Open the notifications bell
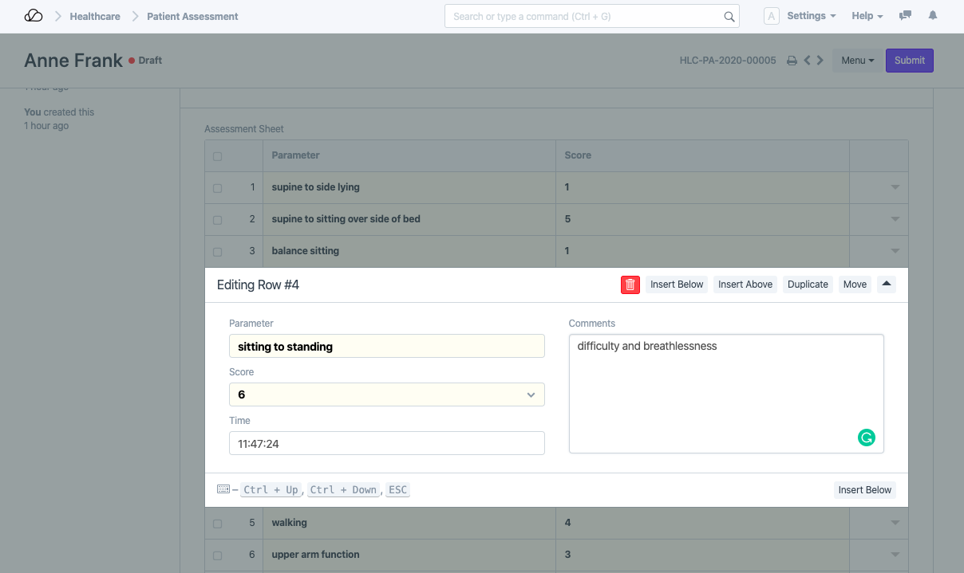The width and height of the screenshot is (964, 573). (933, 16)
